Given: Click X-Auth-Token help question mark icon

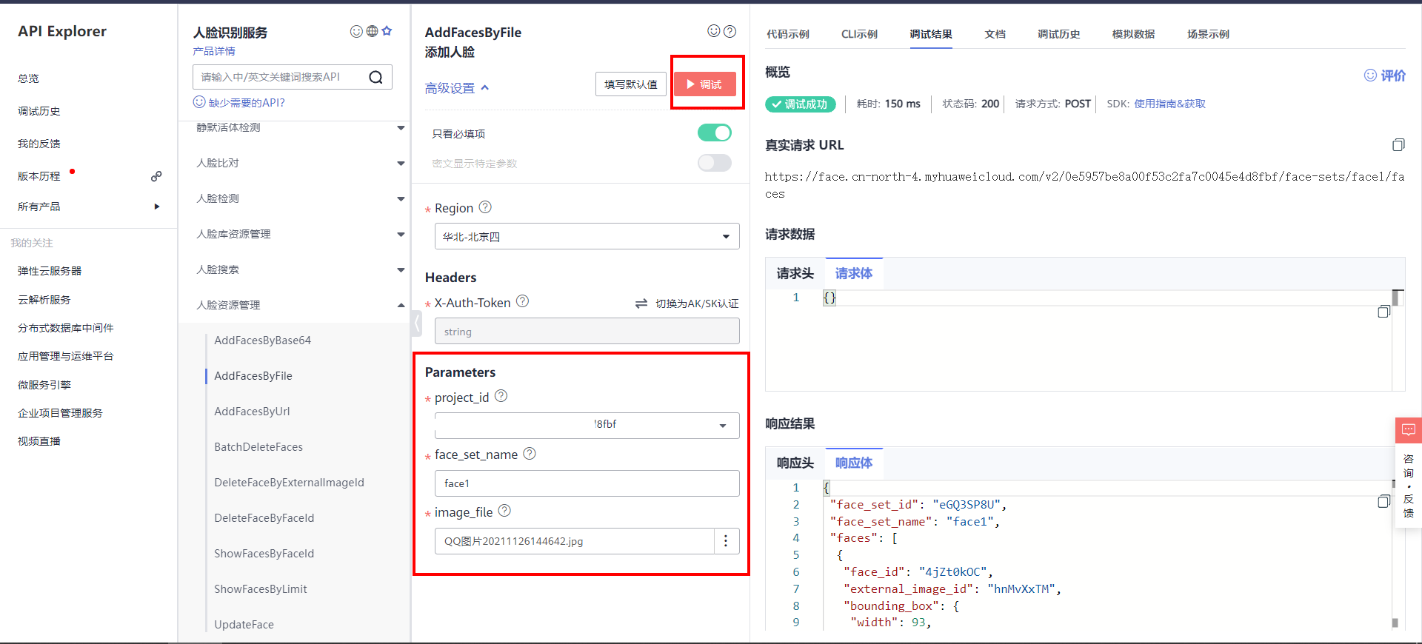Looking at the screenshot, I should click(522, 301).
